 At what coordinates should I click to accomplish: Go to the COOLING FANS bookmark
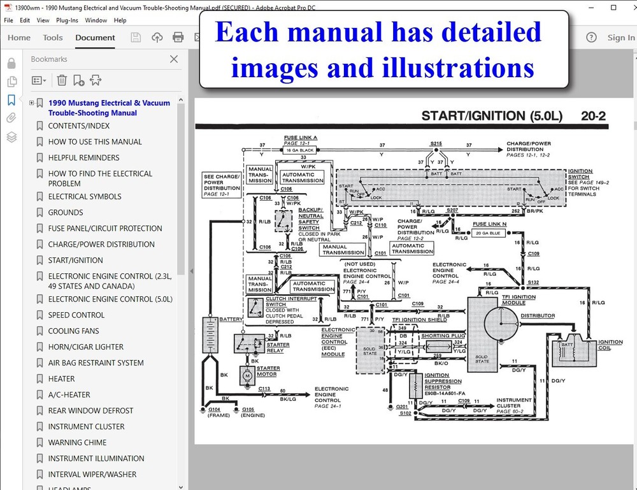[x=73, y=331]
